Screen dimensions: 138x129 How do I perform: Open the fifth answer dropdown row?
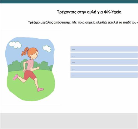tap(104, 75)
